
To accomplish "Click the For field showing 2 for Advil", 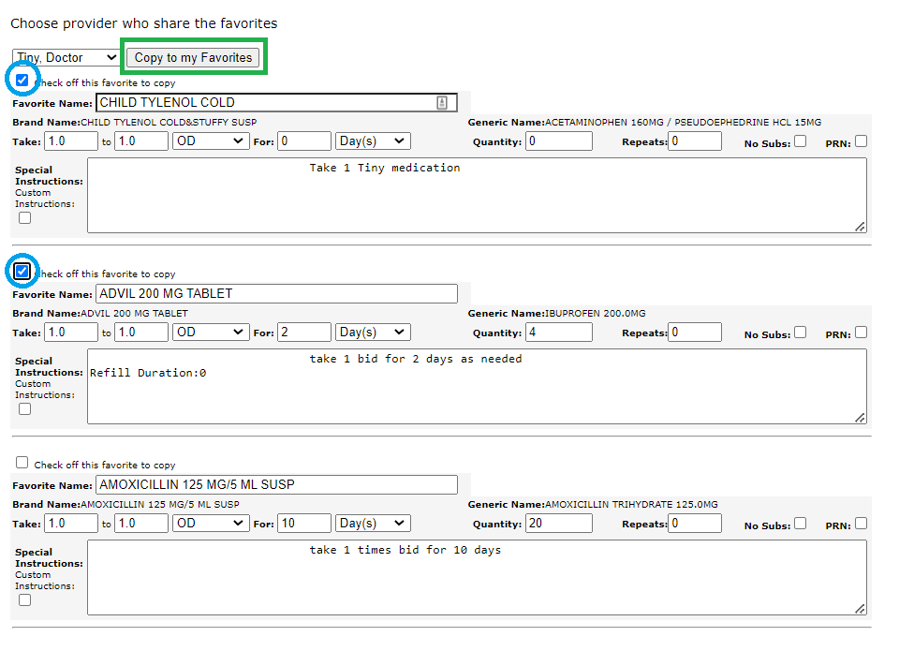I will (x=303, y=333).
